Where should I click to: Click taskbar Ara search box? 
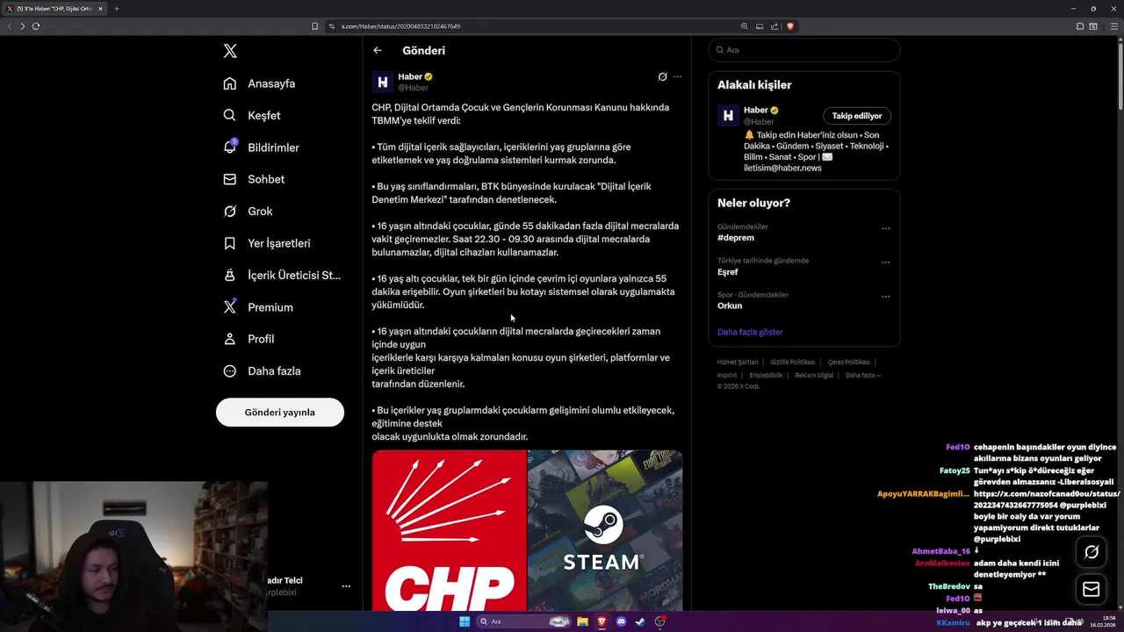click(x=524, y=621)
